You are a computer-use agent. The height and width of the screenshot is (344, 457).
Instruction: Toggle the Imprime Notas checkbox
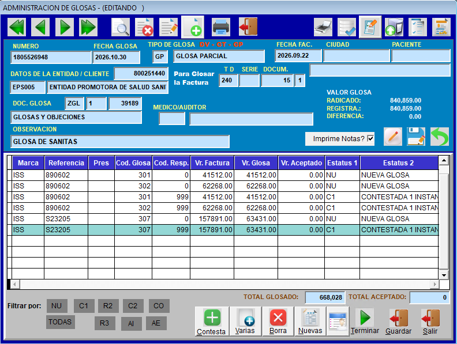(x=370, y=138)
